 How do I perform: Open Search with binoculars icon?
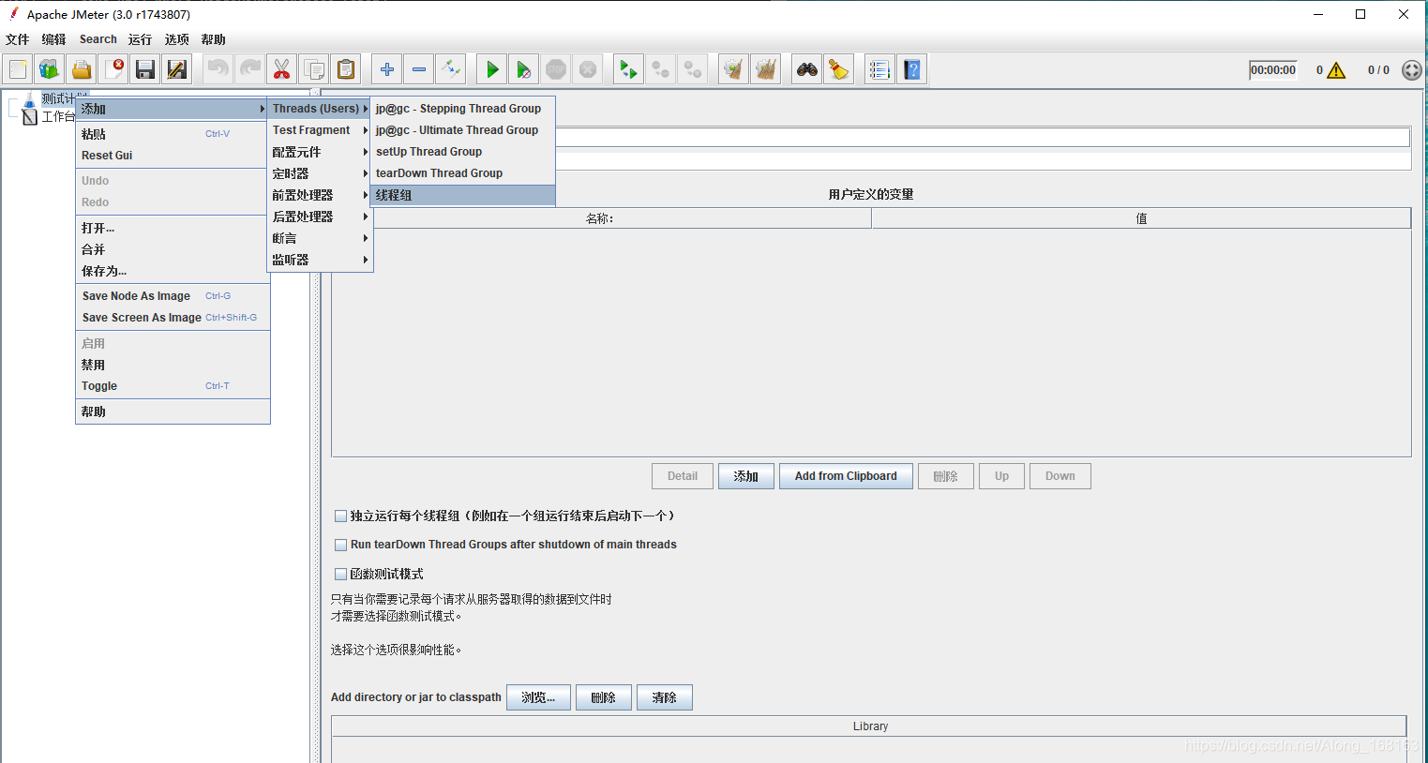pyautogui.click(x=806, y=69)
